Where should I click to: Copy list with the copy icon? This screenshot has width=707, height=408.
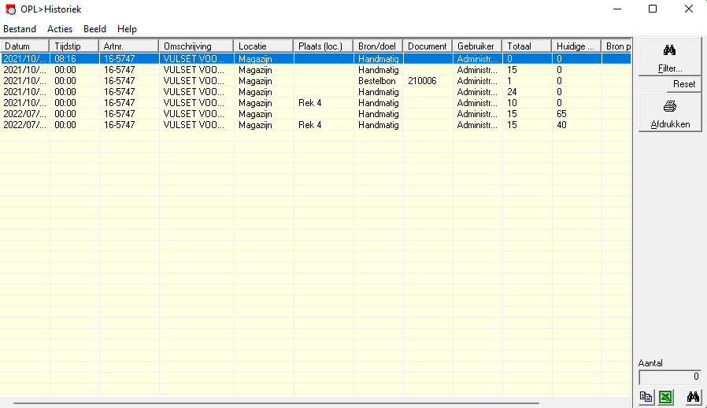pyautogui.click(x=646, y=397)
